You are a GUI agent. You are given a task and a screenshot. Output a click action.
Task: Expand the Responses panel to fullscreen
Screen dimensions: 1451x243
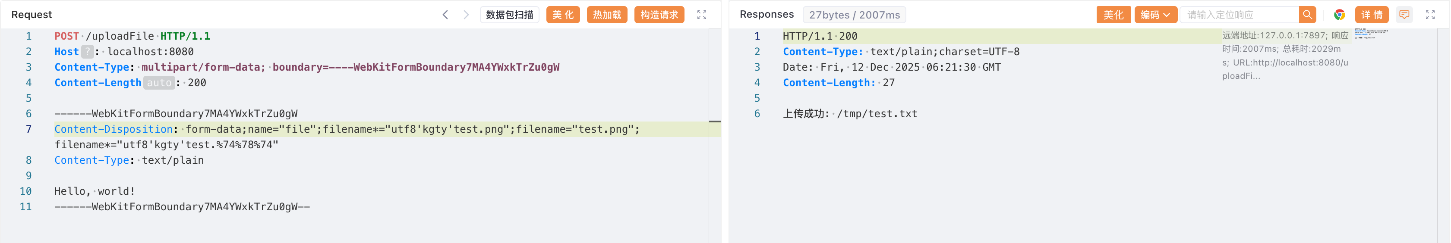pyautogui.click(x=1430, y=15)
